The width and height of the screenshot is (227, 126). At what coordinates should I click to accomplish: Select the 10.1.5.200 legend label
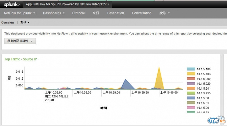(x=203, y=79)
